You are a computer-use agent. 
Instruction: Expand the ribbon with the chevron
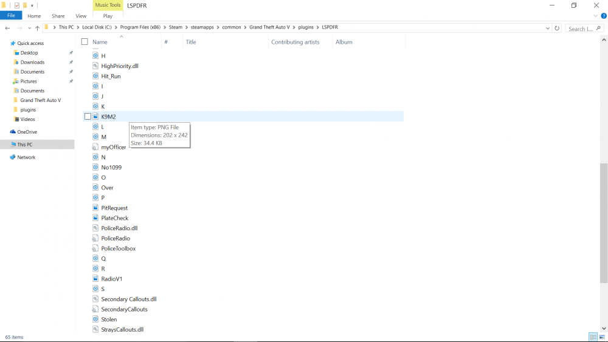pos(595,16)
